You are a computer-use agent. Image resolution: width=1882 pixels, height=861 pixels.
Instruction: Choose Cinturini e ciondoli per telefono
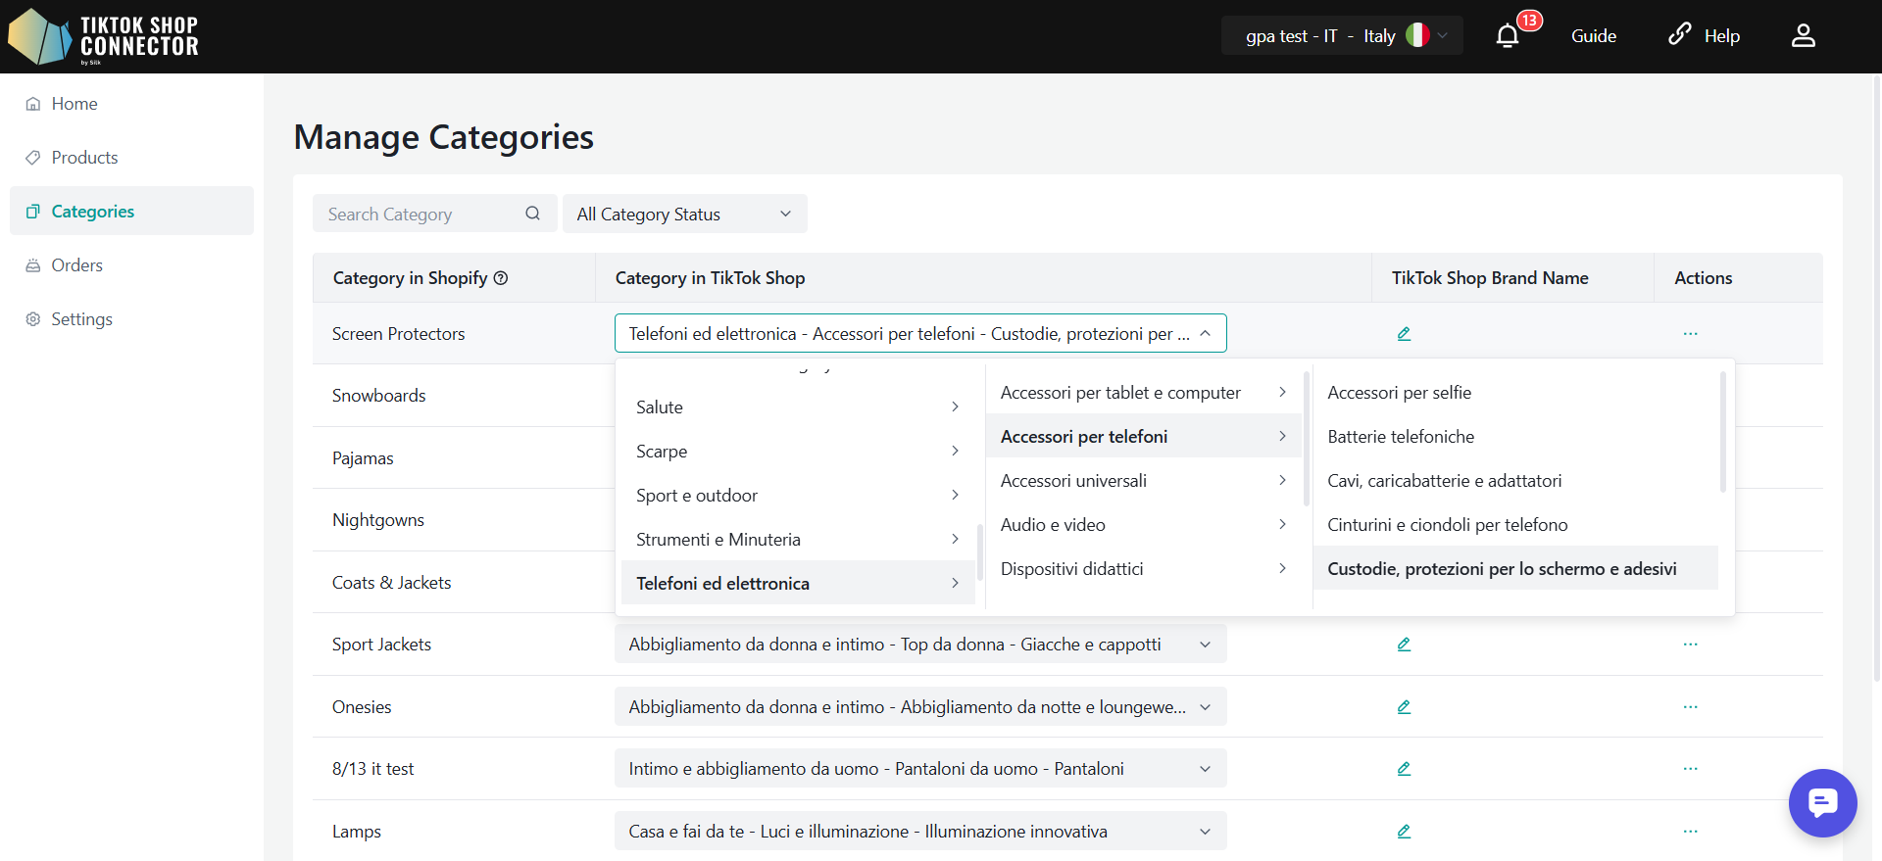[x=1515, y=525]
